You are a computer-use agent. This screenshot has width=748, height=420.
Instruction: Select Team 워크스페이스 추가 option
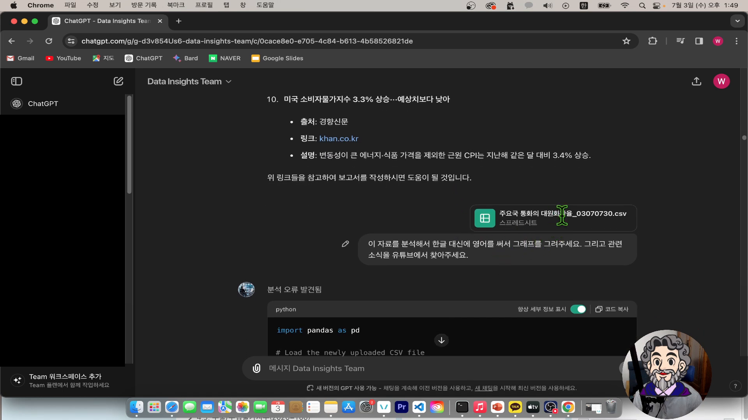66,380
